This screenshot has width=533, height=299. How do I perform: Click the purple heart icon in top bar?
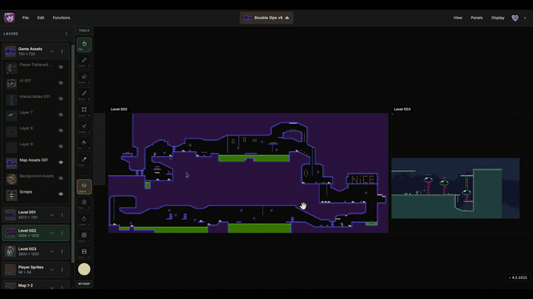coord(515,17)
